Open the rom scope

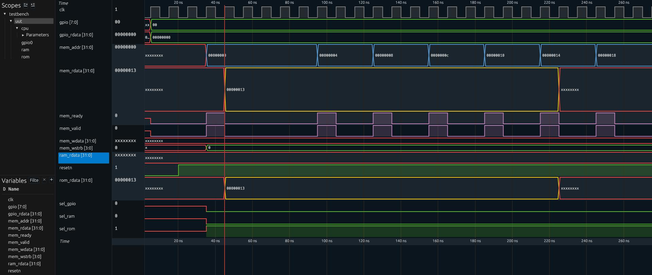(x=25, y=57)
